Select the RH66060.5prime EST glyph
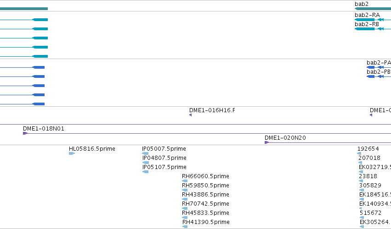The image size is (391, 229). (x=185, y=181)
